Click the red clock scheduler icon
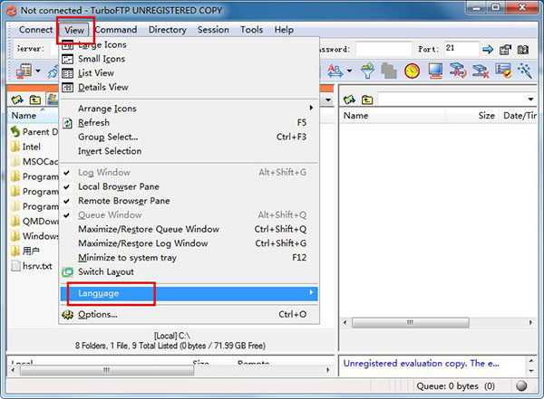The width and height of the screenshot is (544, 399). tap(412, 71)
